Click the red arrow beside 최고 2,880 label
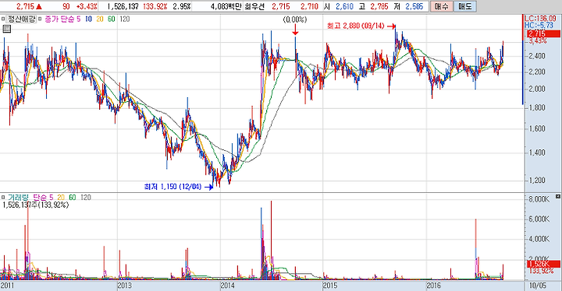 point(391,26)
